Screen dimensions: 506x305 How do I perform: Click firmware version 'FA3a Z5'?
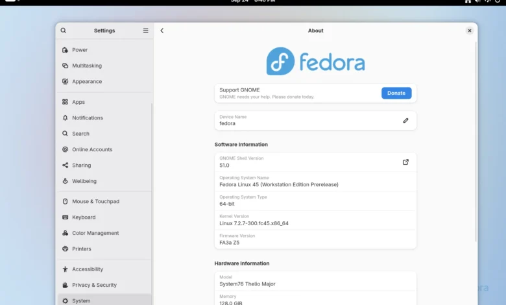tap(230, 243)
